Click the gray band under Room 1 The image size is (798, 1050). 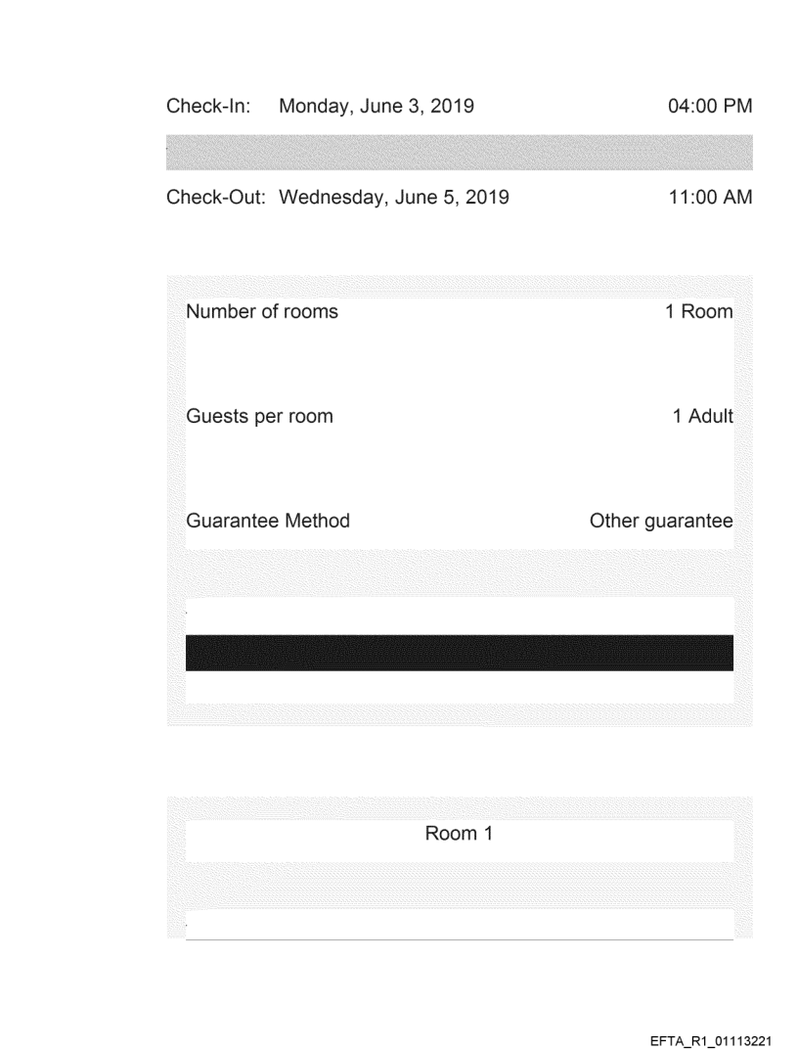[460, 885]
